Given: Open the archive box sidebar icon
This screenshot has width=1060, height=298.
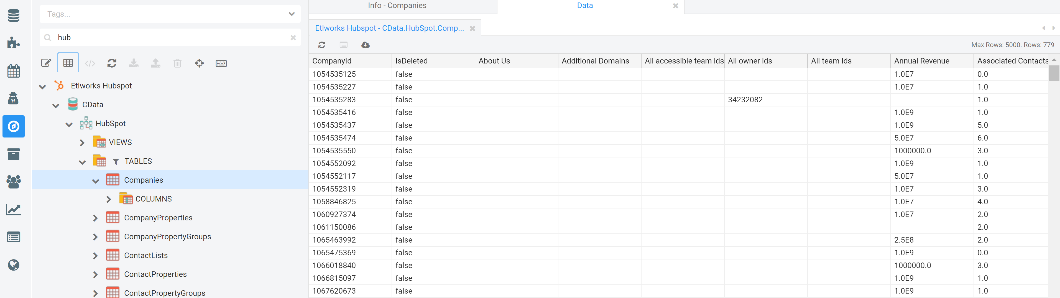Looking at the screenshot, I should pos(14,154).
